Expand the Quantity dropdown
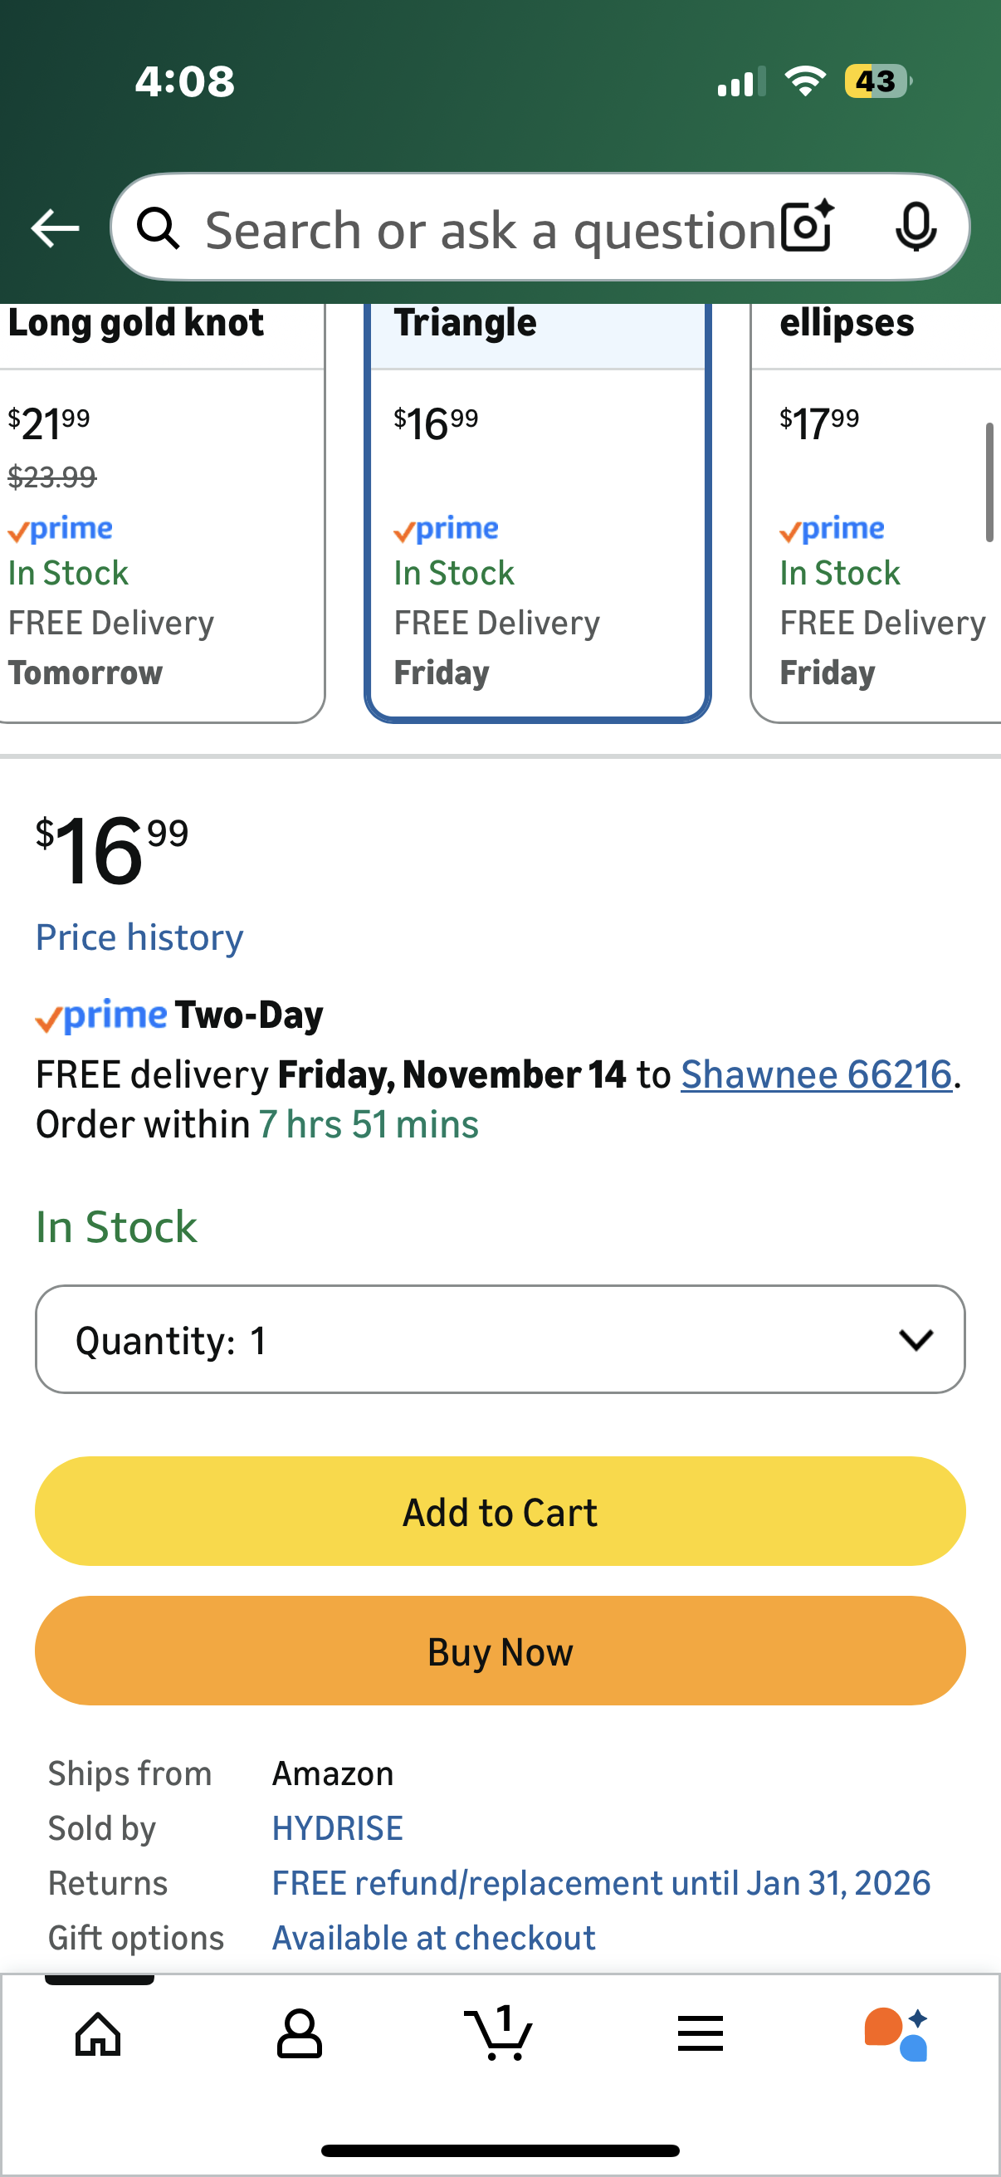Viewport: 1001px width, 2177px height. [x=500, y=1339]
